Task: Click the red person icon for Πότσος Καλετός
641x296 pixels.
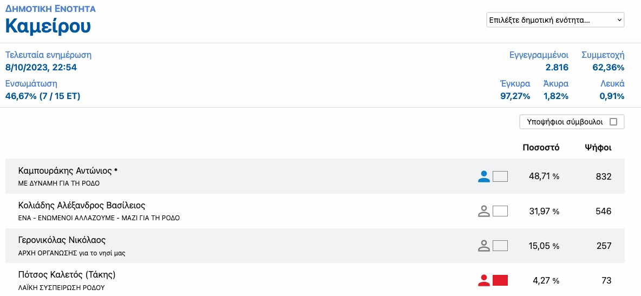Action: pos(483,280)
